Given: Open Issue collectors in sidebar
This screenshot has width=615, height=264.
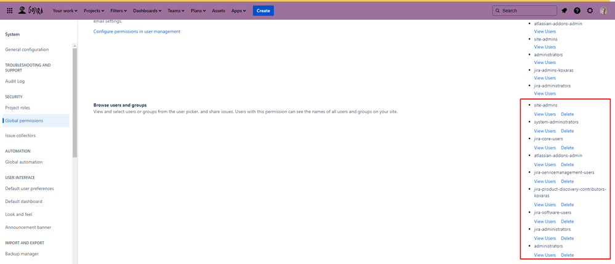Looking at the screenshot, I should click(x=20, y=135).
